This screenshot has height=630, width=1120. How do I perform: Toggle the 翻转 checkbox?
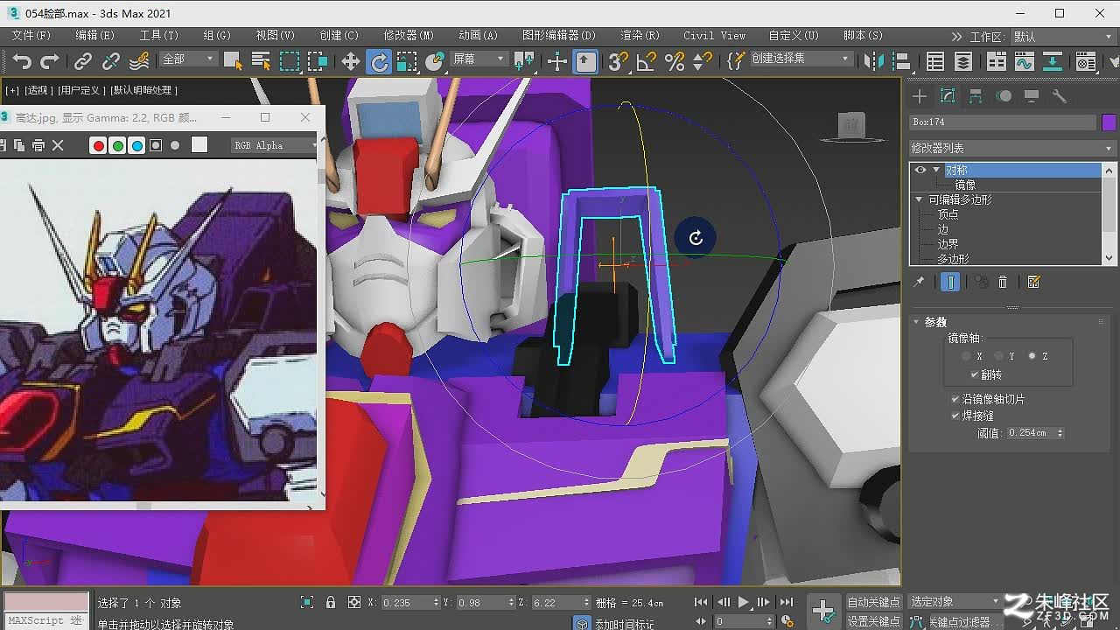pyautogui.click(x=975, y=374)
